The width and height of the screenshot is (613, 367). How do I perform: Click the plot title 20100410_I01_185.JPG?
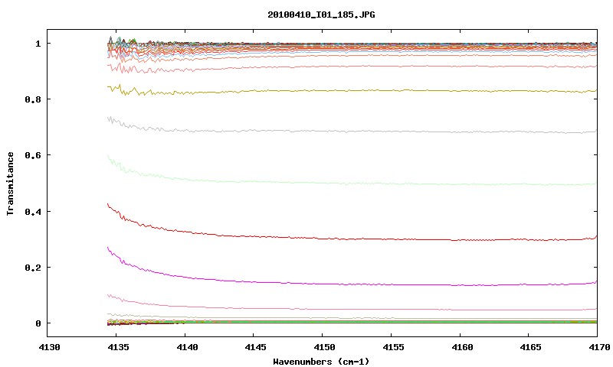(321, 15)
